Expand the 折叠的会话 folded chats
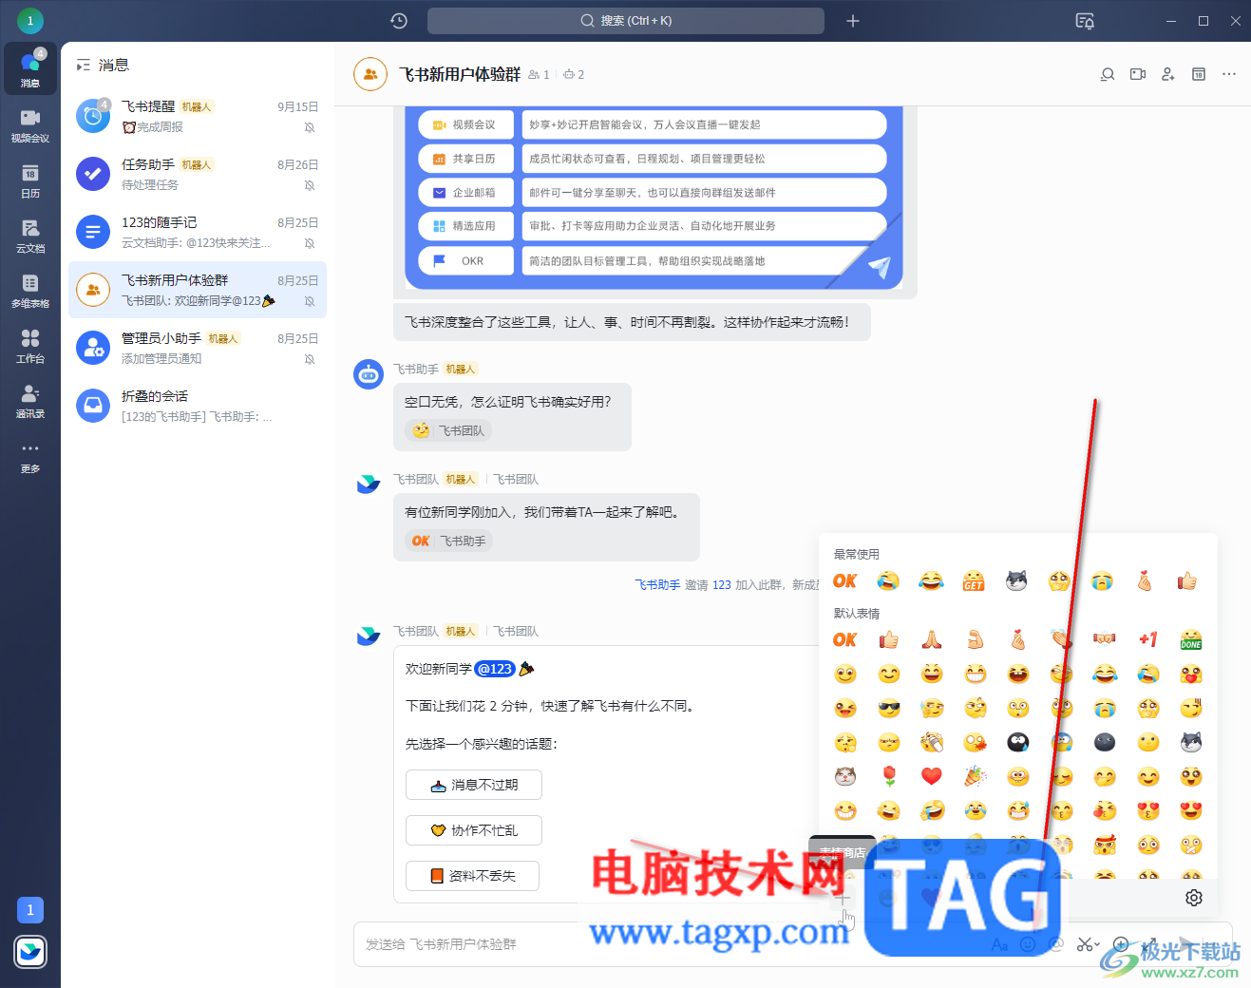Viewport: 1251px width, 988px height. [198, 406]
